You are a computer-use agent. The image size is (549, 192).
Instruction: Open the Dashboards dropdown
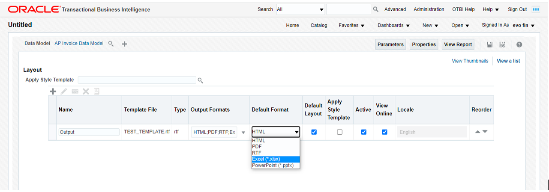tap(393, 25)
